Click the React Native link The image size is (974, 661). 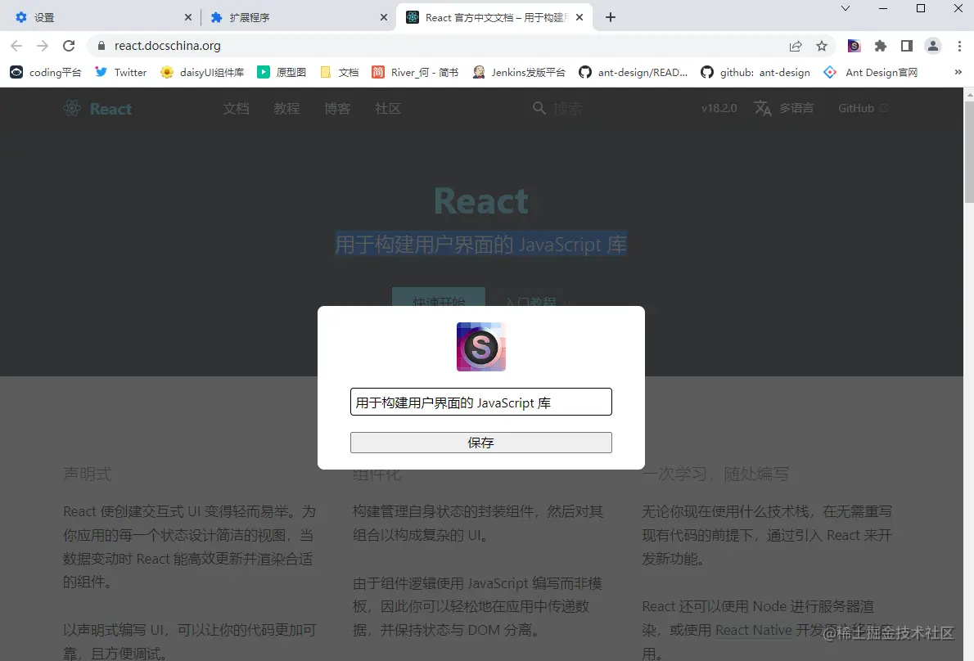point(754,630)
